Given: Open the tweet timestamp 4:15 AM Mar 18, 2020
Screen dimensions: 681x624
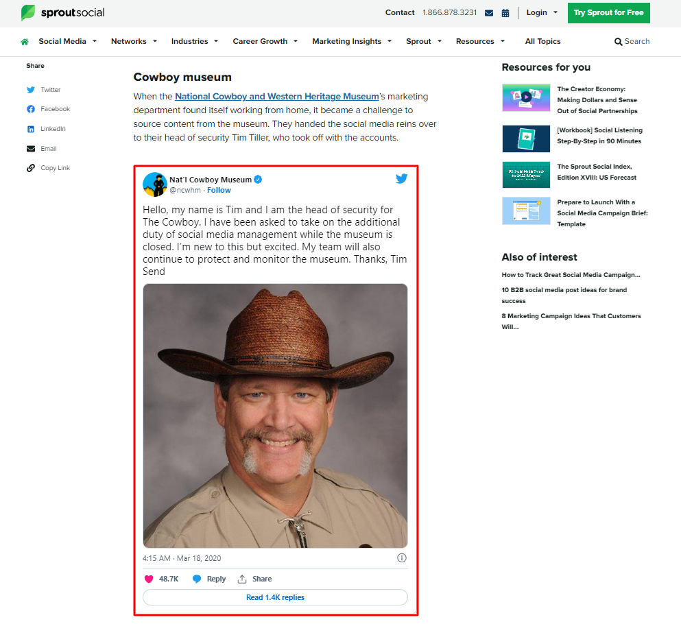Looking at the screenshot, I should click(x=182, y=558).
